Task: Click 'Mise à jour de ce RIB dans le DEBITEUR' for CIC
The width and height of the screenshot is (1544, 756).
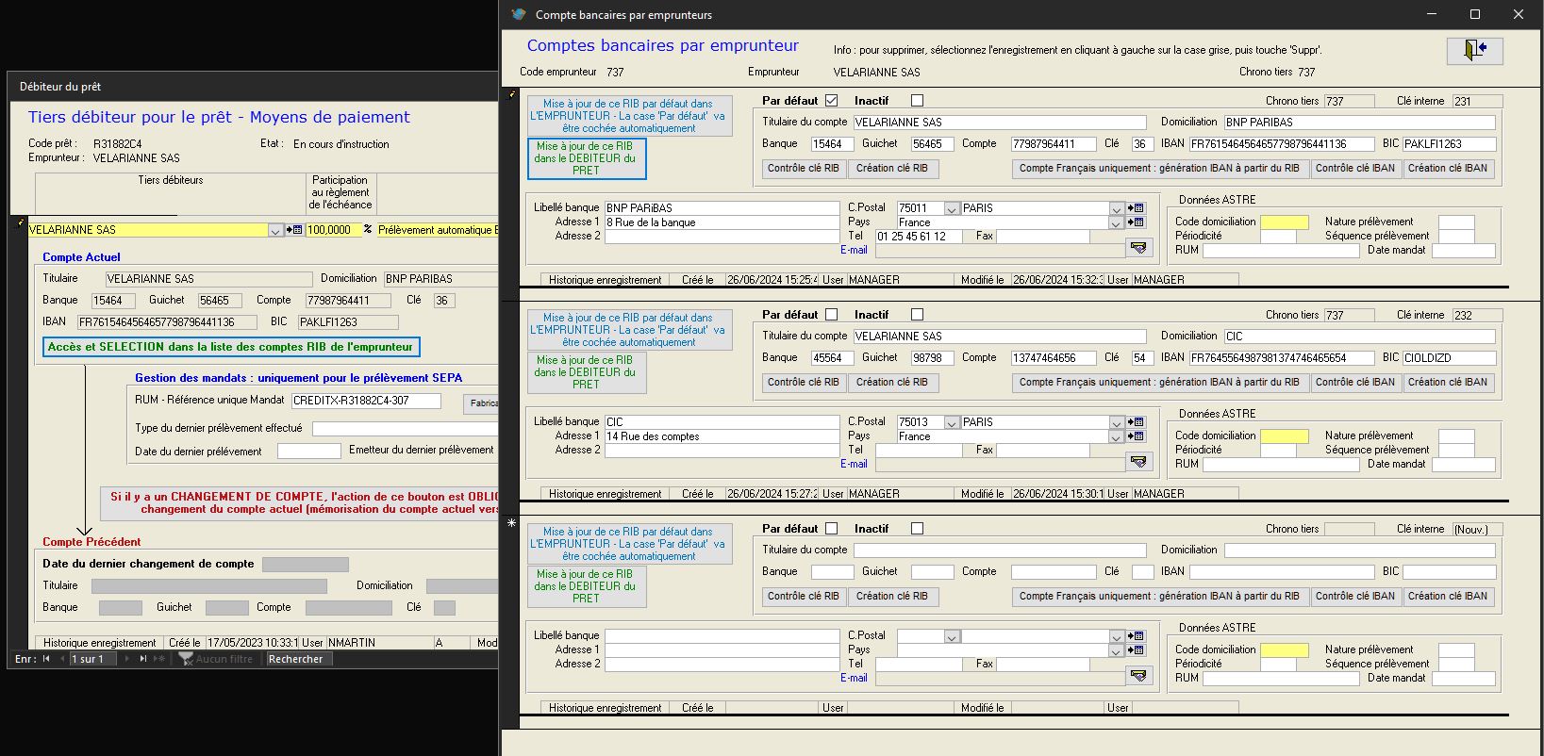Action: coord(586,372)
